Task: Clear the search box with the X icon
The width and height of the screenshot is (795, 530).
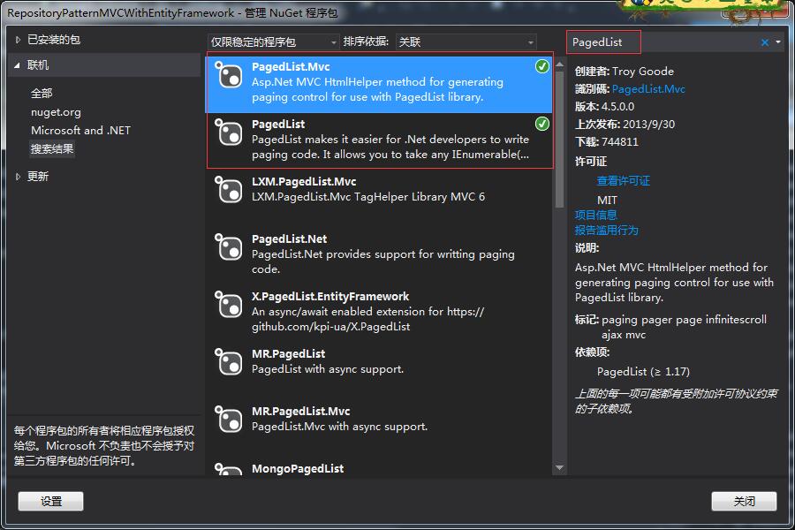Action: 765,42
